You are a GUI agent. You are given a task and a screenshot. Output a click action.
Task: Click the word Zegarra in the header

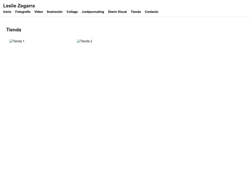pos(26,6)
